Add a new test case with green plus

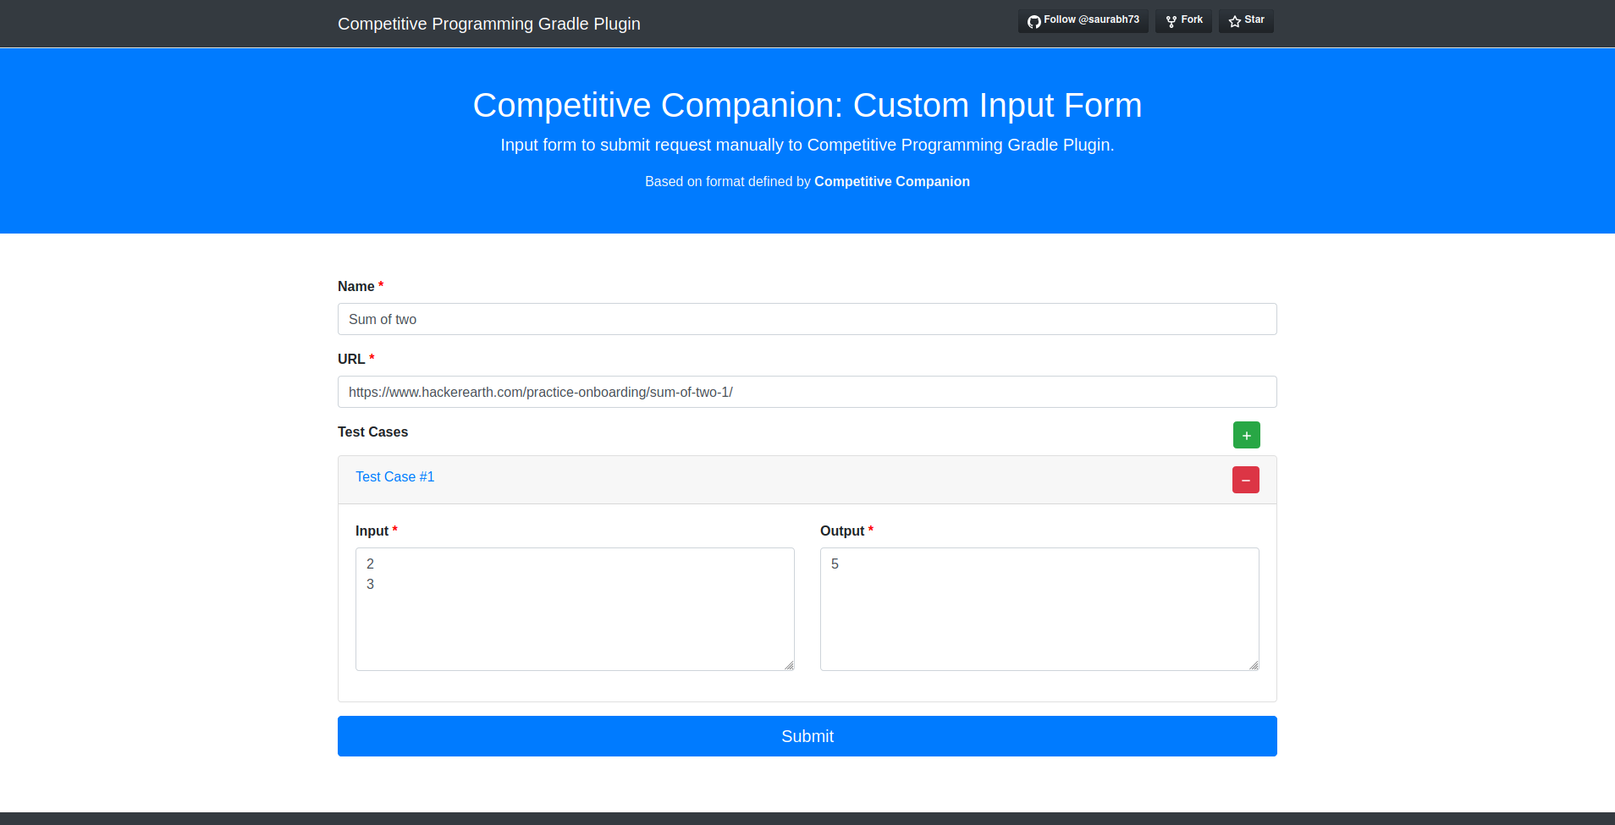pyautogui.click(x=1246, y=435)
